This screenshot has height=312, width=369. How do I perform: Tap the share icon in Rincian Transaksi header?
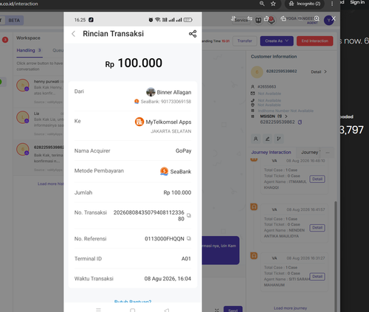pos(193,34)
